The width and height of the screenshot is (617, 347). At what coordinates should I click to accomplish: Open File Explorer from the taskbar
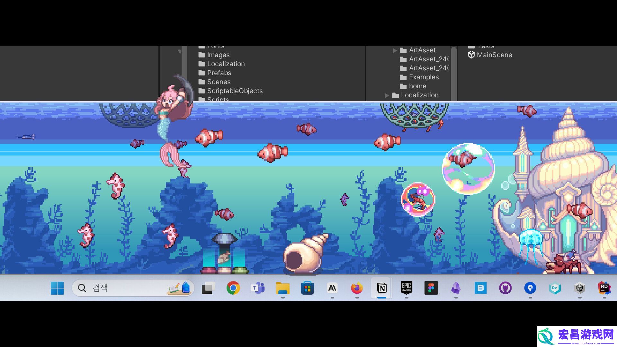tap(282, 288)
